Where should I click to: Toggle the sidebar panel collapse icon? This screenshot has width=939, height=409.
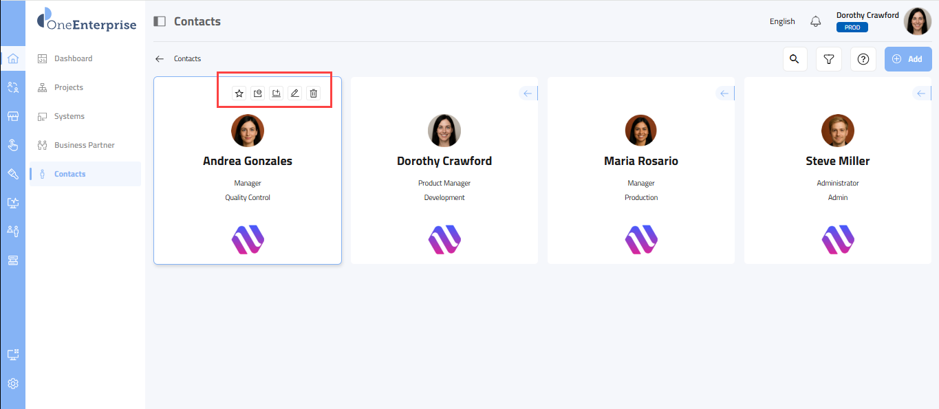pyautogui.click(x=160, y=21)
